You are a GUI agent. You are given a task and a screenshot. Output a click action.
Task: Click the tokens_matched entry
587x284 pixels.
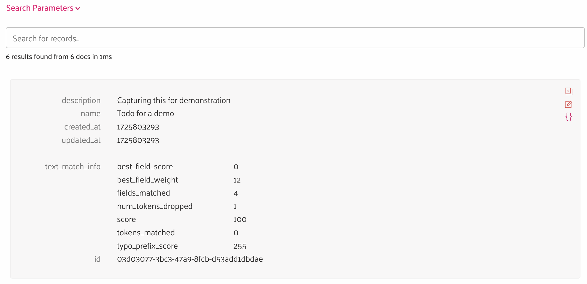pos(146,233)
